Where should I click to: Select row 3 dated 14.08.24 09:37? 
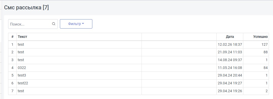pyautogui.click(x=139, y=60)
